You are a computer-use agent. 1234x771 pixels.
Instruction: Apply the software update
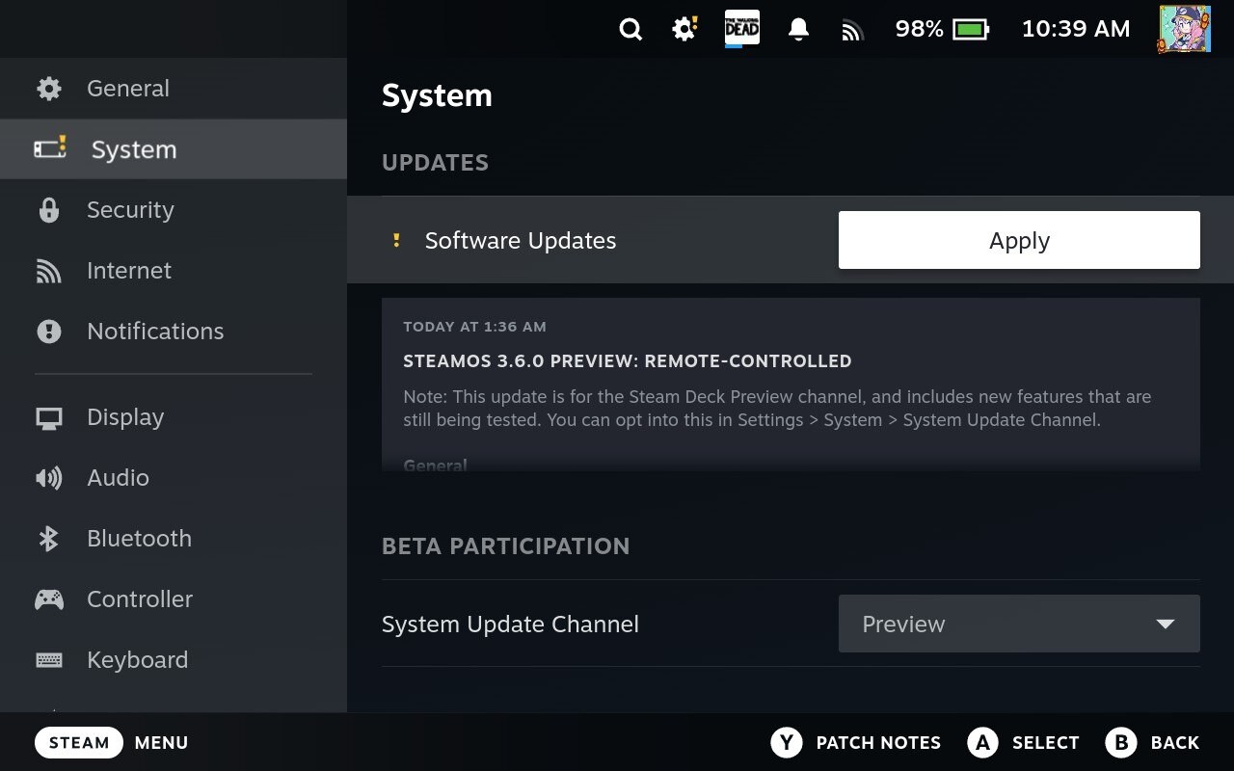coord(1018,240)
